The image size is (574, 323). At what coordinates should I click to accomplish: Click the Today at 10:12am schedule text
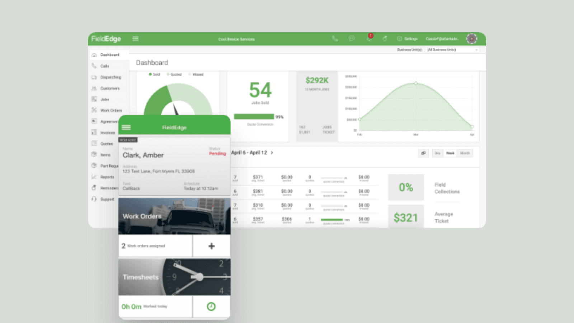pyautogui.click(x=201, y=188)
